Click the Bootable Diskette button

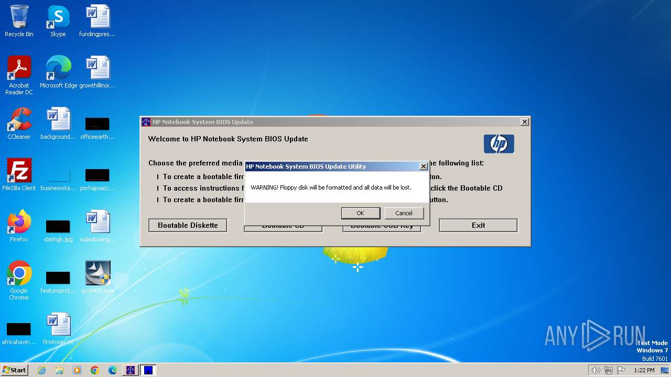click(x=188, y=225)
